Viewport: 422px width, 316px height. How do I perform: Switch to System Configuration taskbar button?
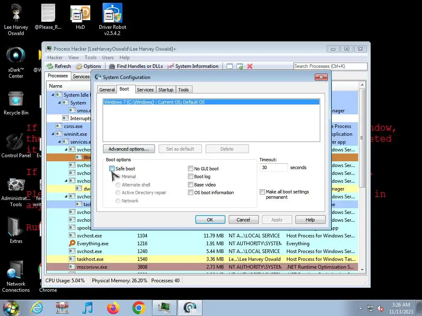point(190,308)
